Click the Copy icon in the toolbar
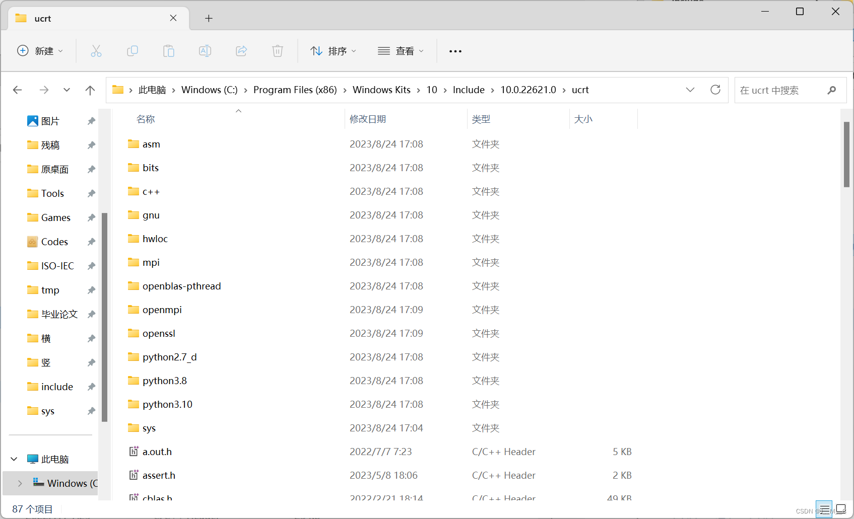The image size is (854, 519). [133, 51]
